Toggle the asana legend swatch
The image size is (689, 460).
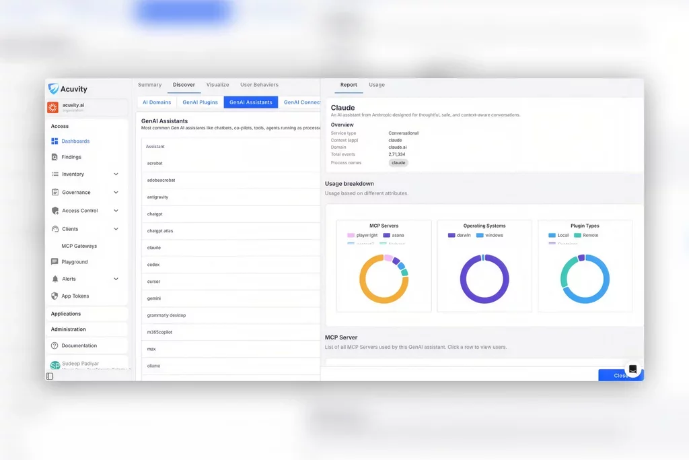pyautogui.click(x=386, y=235)
